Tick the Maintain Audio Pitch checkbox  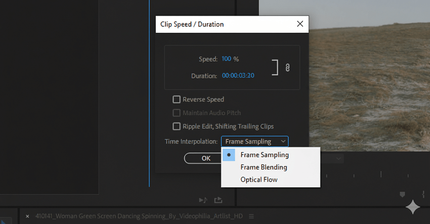(x=177, y=113)
